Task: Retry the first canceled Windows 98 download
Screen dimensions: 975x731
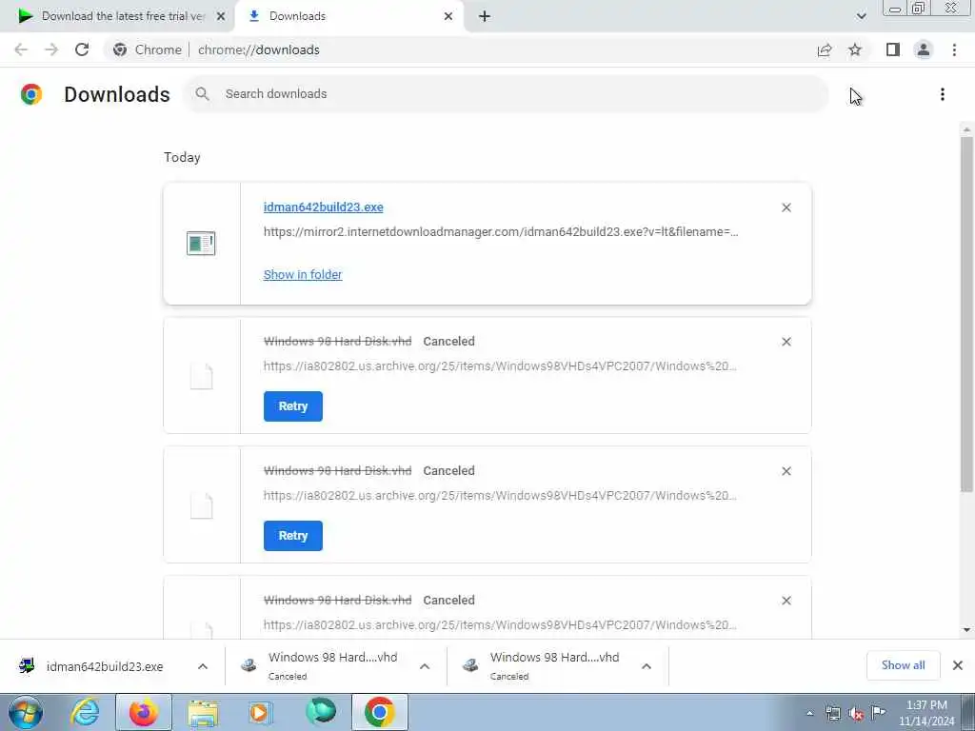Action: point(293,406)
